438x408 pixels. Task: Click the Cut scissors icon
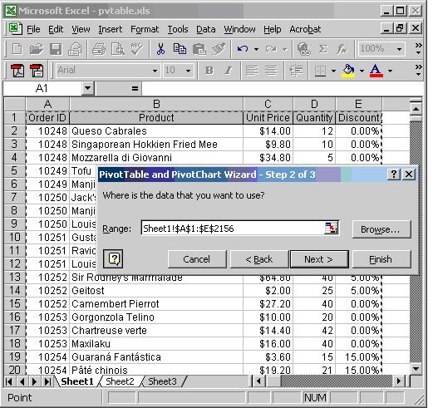160,49
